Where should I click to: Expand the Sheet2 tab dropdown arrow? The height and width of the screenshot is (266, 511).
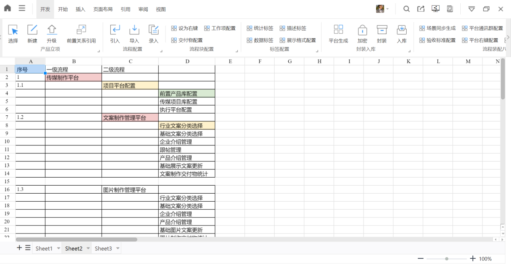[88, 248]
